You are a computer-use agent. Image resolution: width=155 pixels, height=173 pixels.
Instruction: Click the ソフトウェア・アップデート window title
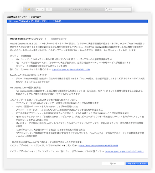(x=77, y=9)
